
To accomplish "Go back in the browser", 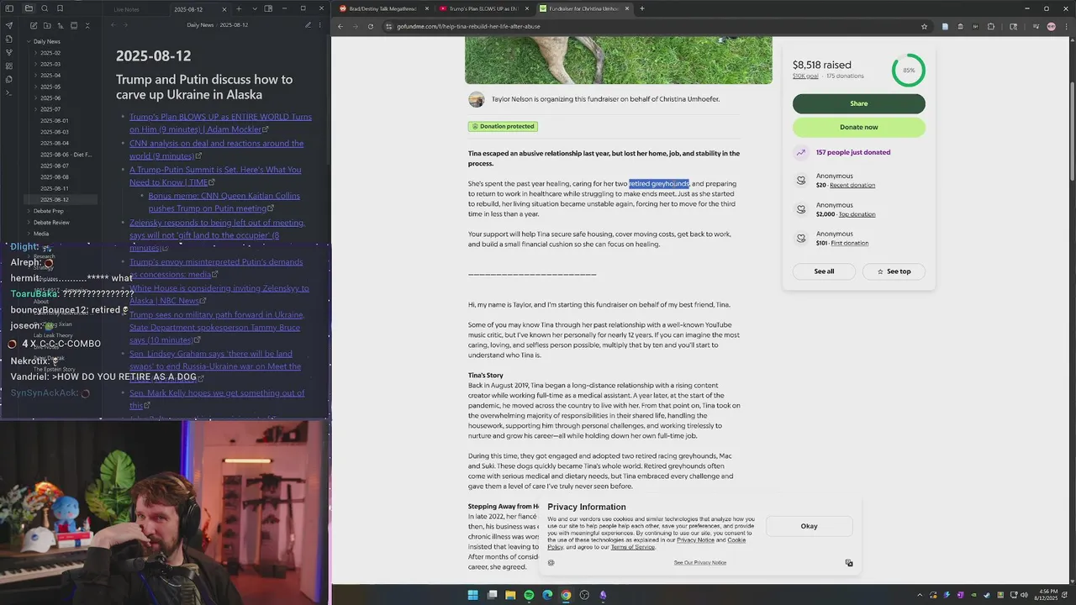I will click(x=340, y=26).
